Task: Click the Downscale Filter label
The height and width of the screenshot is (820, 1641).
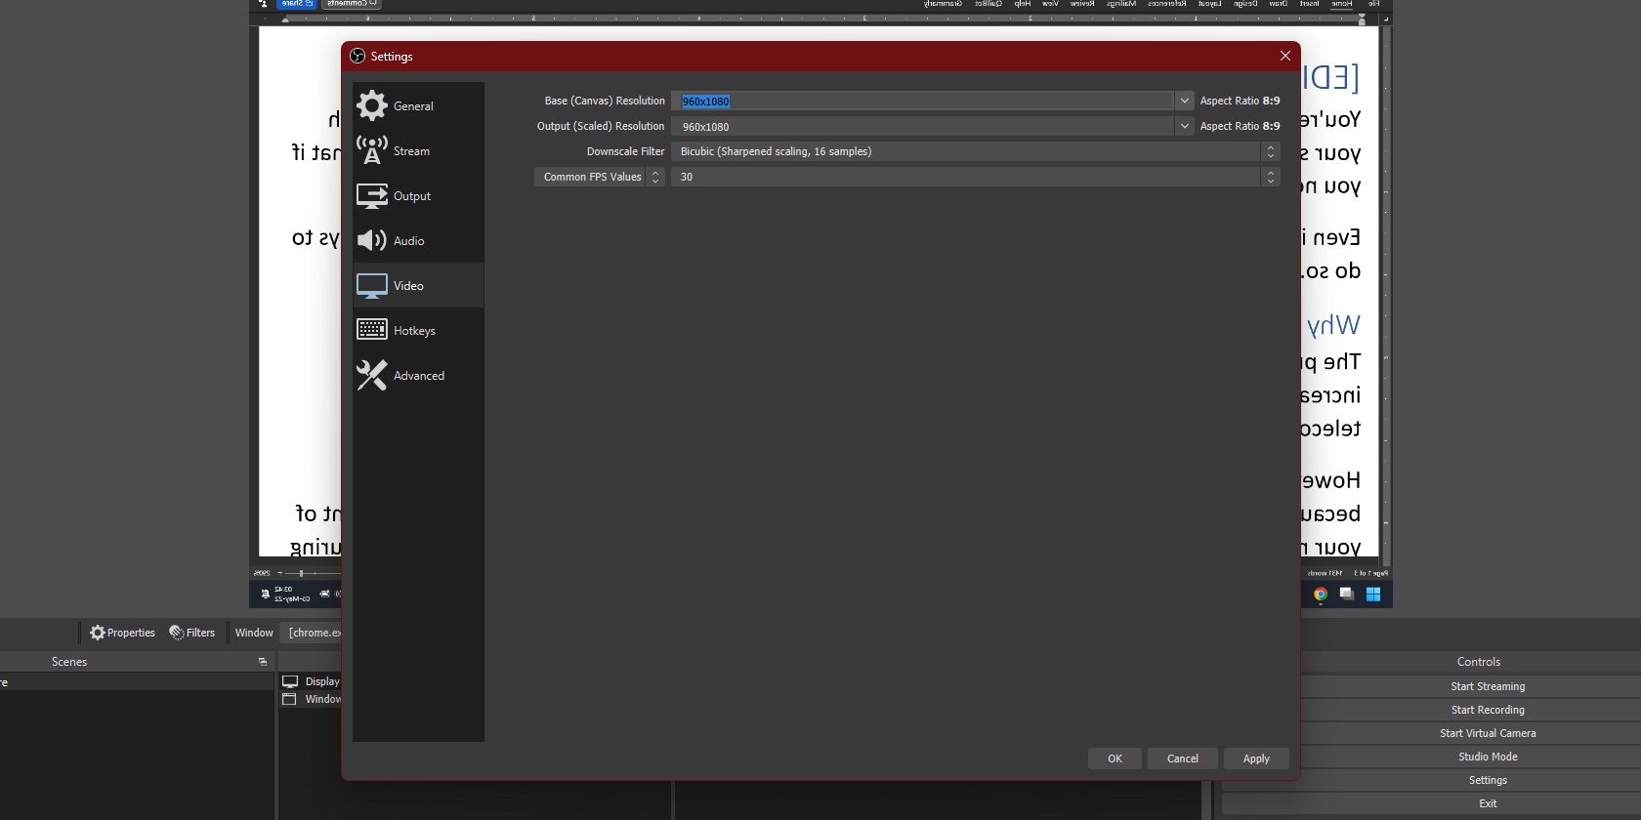Action: 625,151
